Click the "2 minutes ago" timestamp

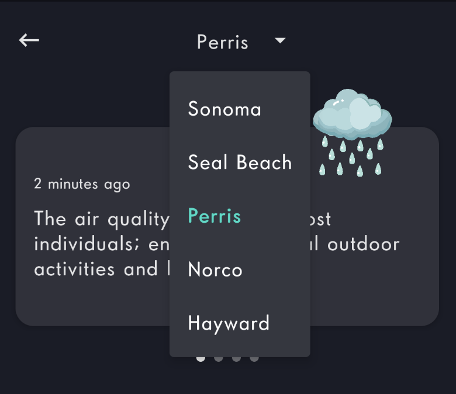(x=82, y=184)
